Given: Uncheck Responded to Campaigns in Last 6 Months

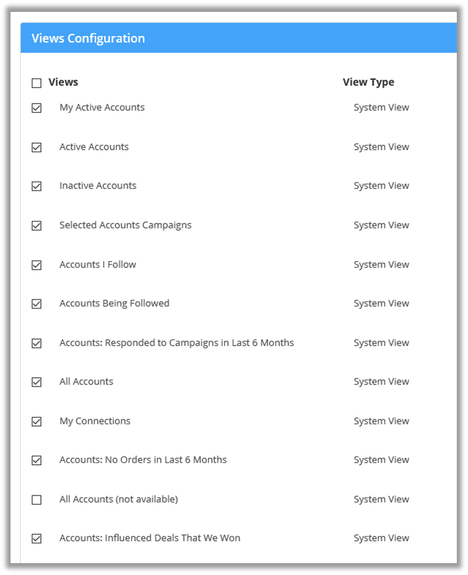Looking at the screenshot, I should point(36,343).
